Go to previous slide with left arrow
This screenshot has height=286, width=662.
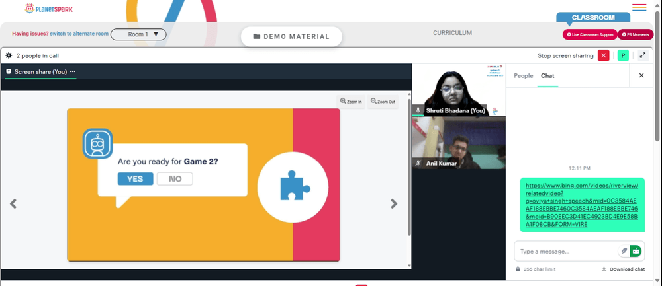click(13, 204)
